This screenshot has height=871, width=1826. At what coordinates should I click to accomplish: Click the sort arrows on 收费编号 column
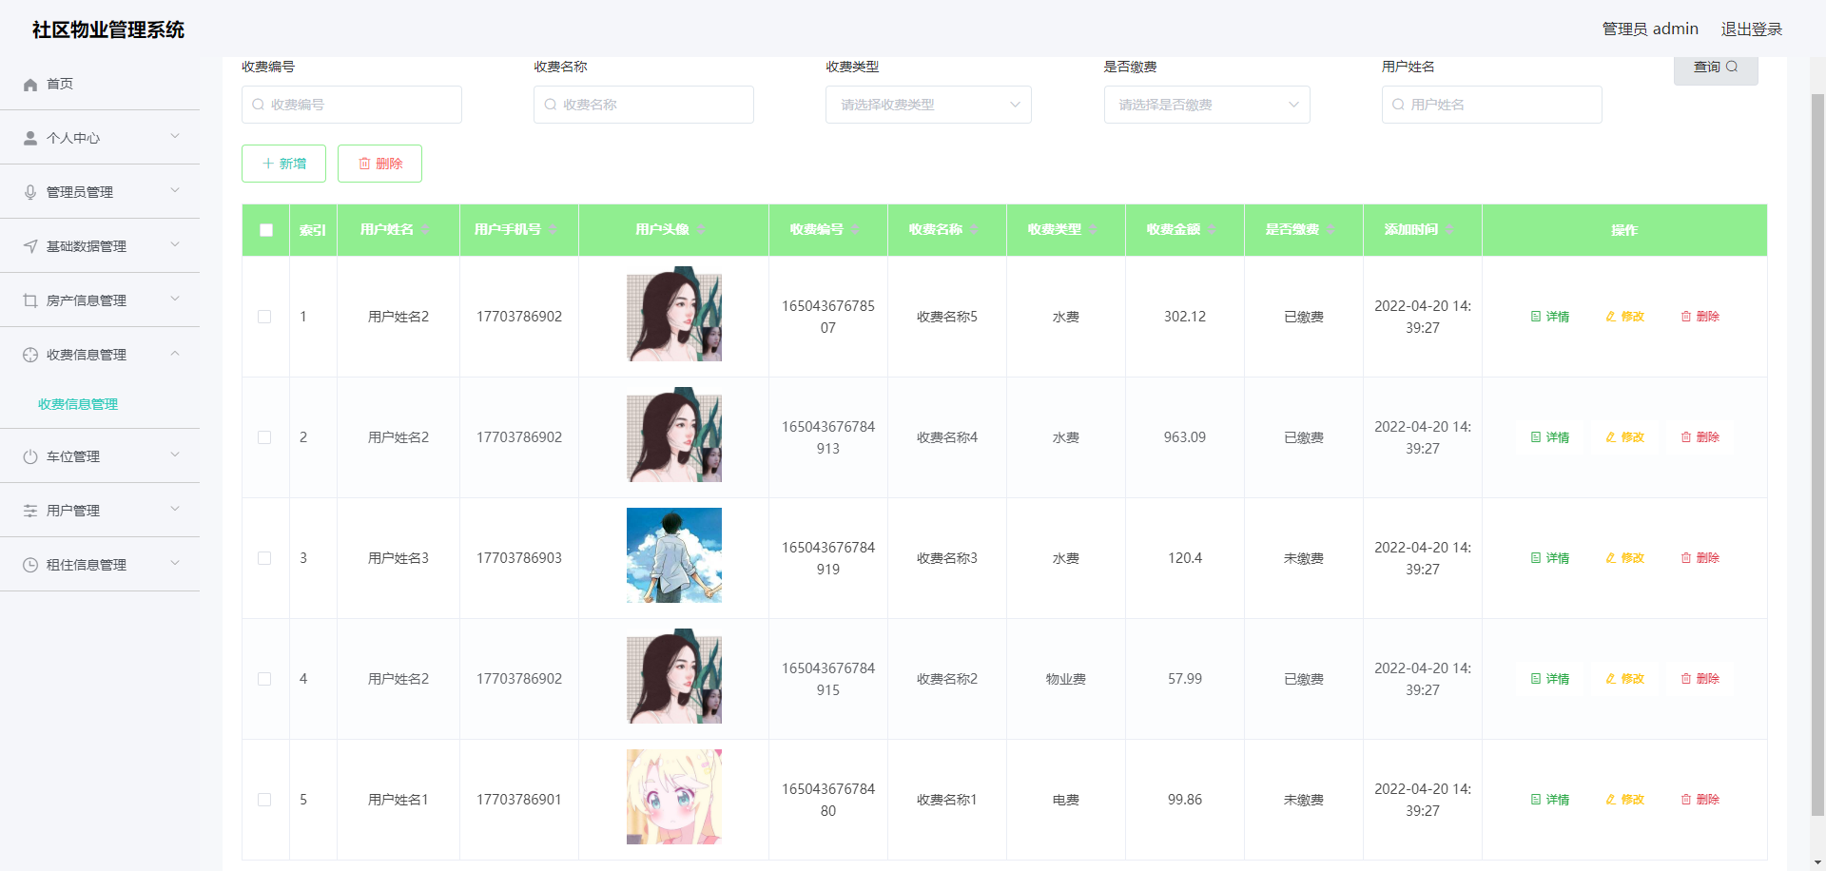click(855, 229)
